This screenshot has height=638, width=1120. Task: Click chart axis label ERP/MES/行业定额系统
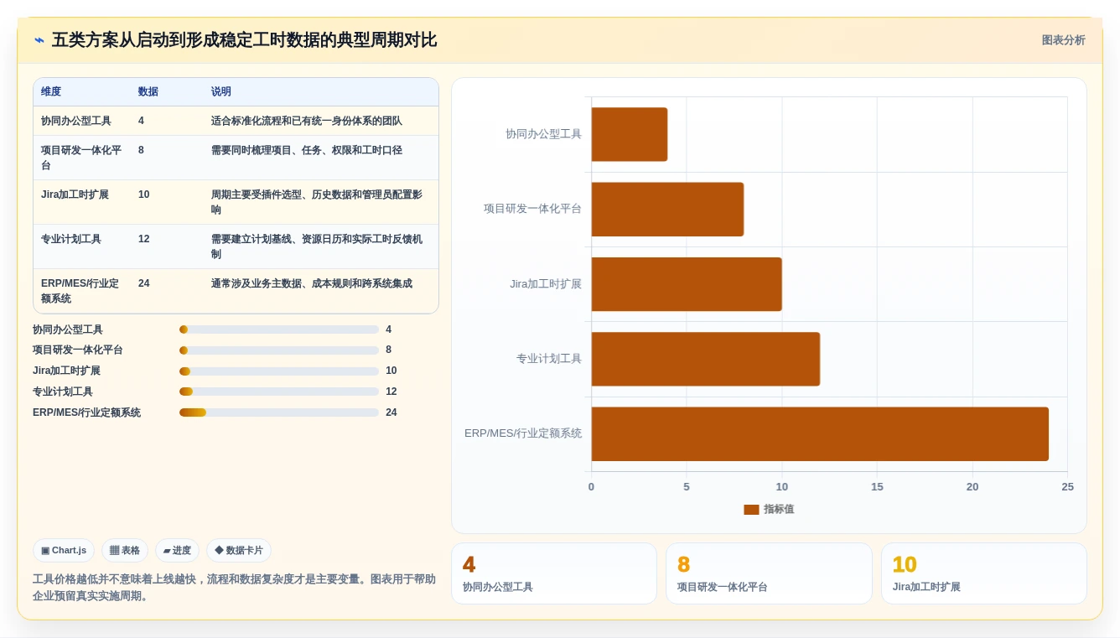tap(523, 433)
